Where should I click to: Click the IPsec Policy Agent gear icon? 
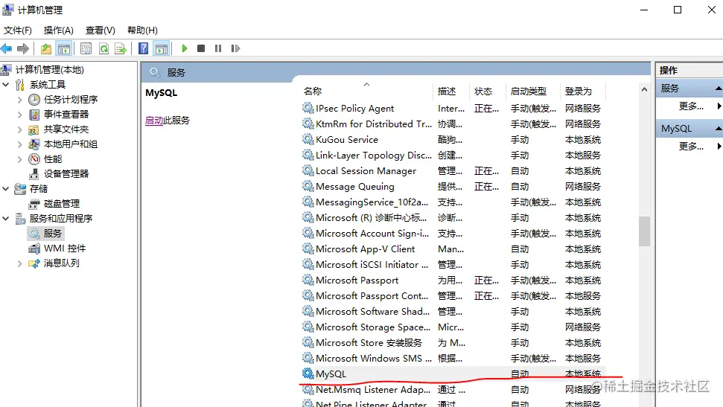point(308,108)
